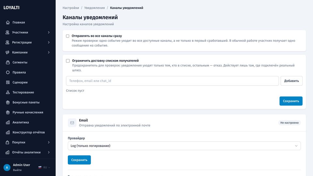The image size is (313, 176).
Task: Go to Правила in the sidebar
Action: point(28,72)
